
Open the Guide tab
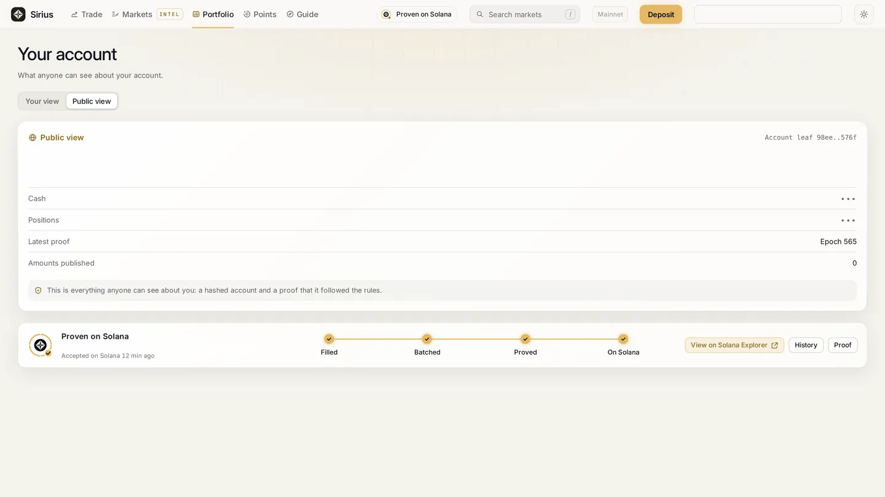tap(302, 14)
